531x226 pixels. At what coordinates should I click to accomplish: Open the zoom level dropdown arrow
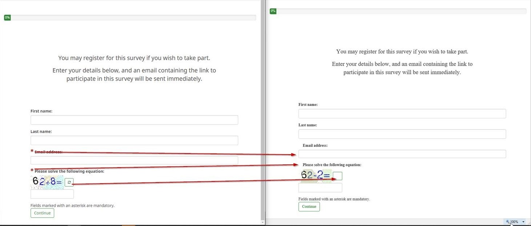(x=523, y=222)
